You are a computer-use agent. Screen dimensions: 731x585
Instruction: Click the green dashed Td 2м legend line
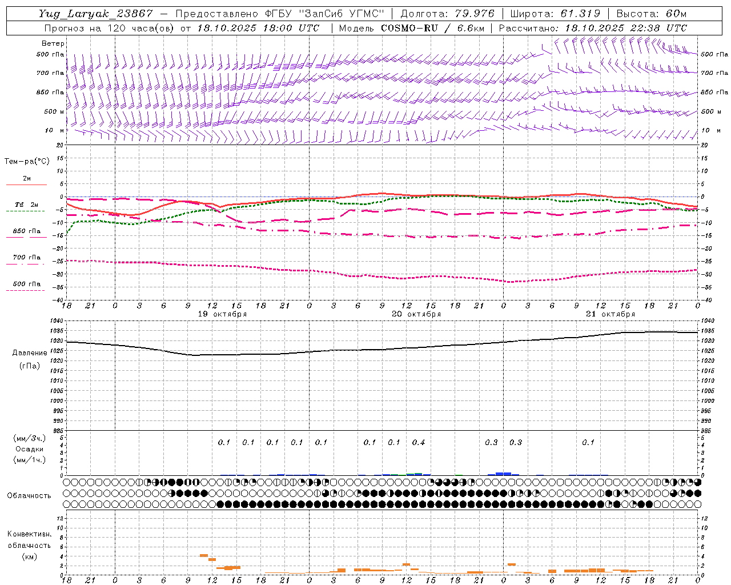[25, 211]
